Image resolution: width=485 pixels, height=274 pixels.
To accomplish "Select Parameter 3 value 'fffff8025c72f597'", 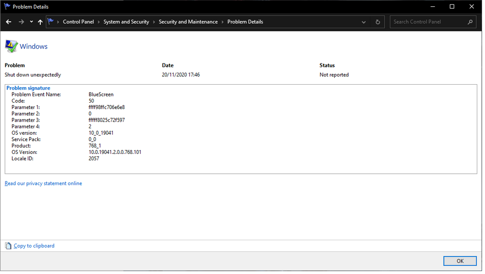I will (x=107, y=121).
